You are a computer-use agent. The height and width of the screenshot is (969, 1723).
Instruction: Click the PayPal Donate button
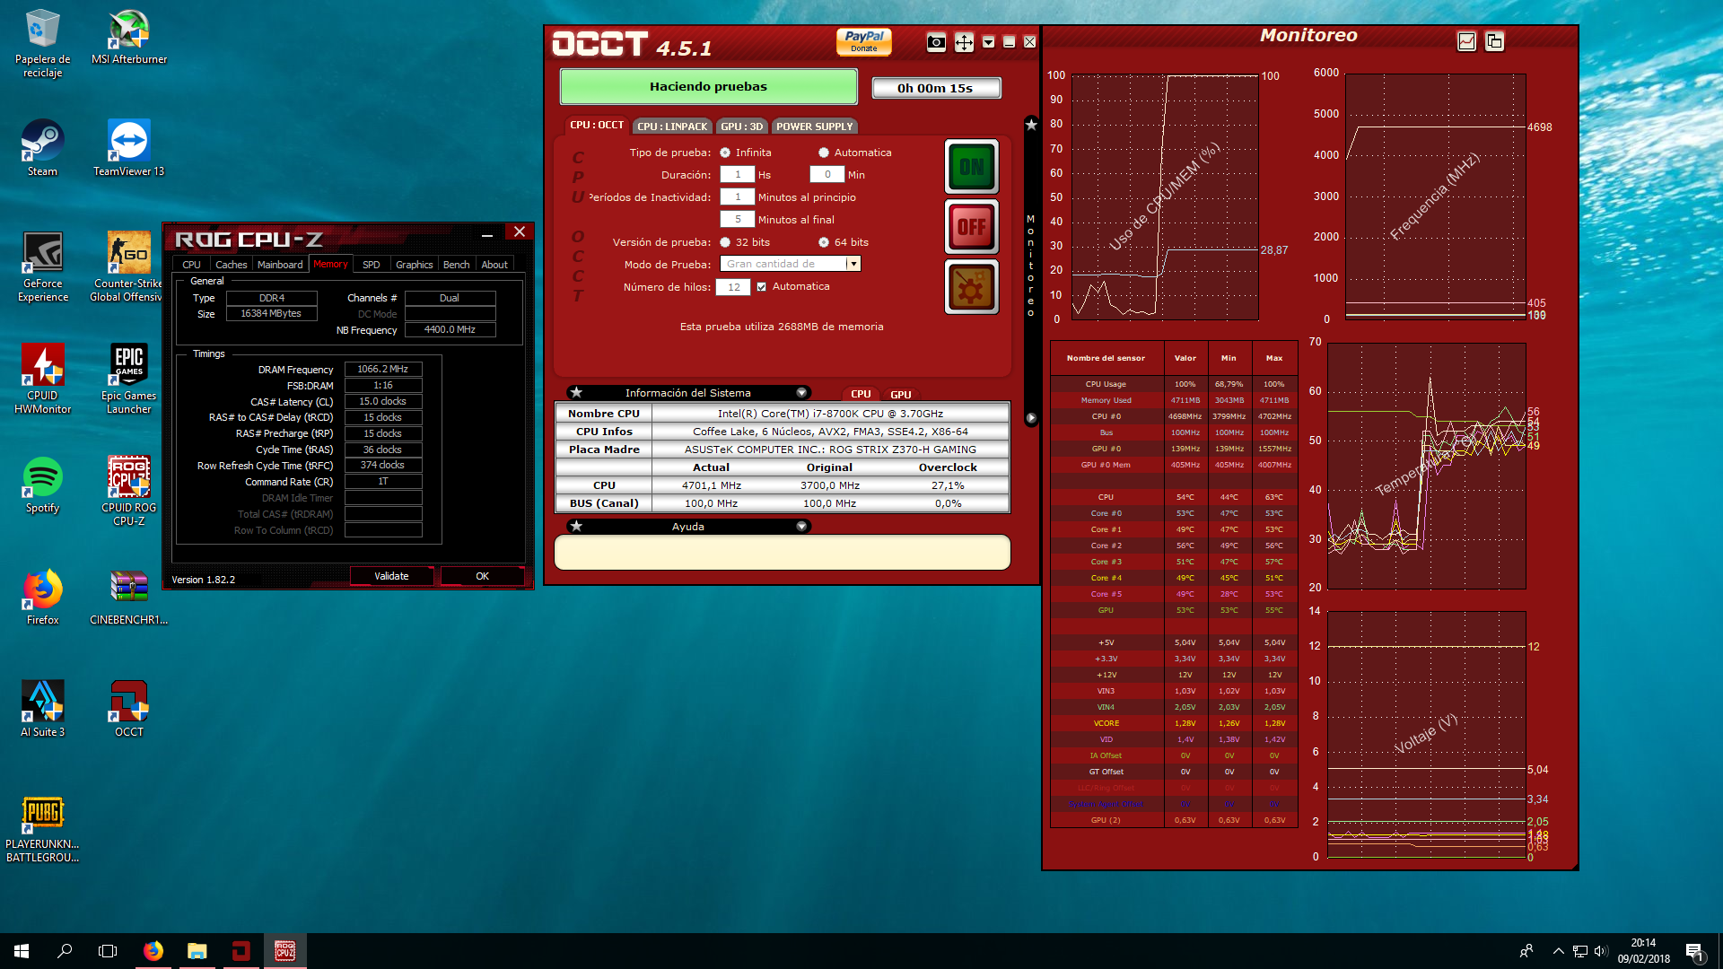click(x=864, y=41)
